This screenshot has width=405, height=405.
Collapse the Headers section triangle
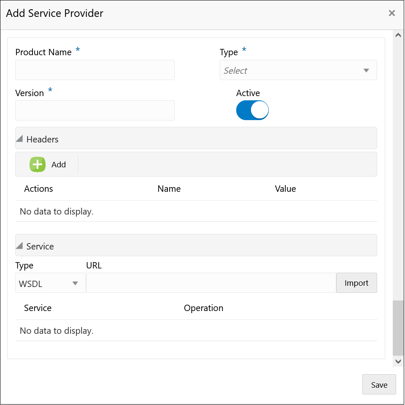coord(19,139)
